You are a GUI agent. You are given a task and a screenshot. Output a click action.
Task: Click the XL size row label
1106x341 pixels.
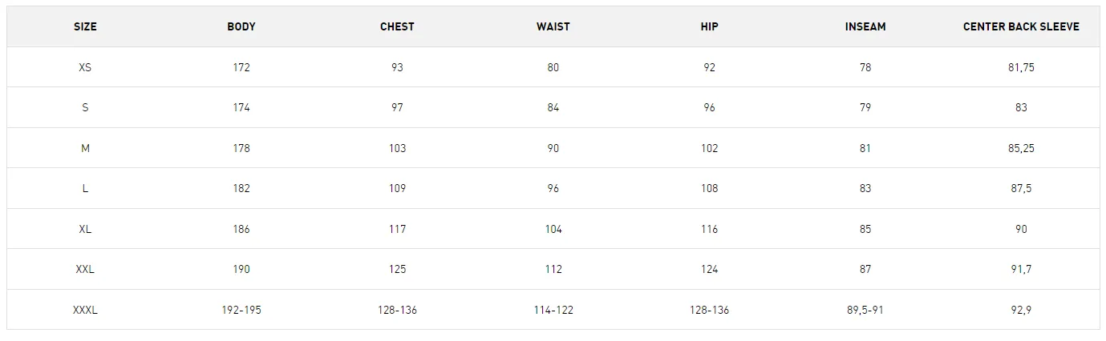(85, 229)
